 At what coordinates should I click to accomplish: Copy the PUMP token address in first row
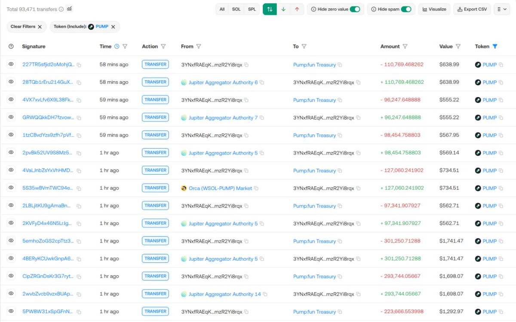tap(501, 65)
